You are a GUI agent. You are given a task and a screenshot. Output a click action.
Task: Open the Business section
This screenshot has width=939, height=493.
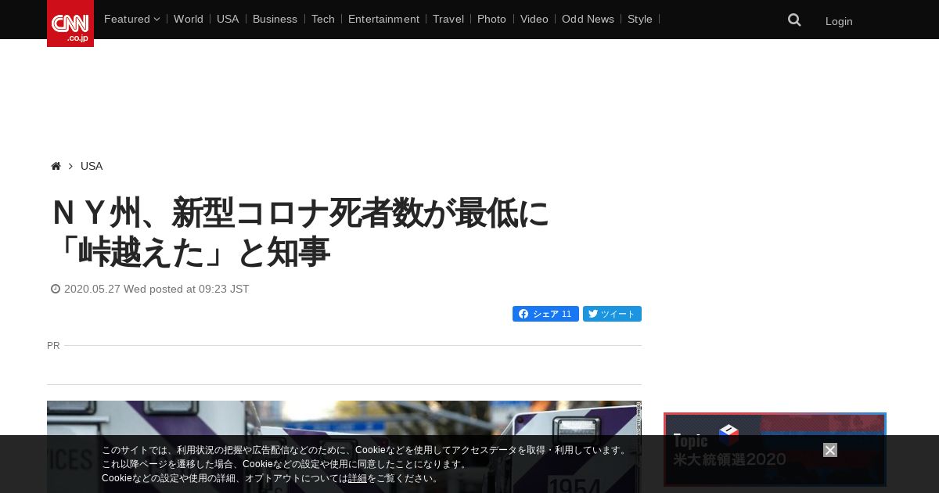[x=275, y=19]
